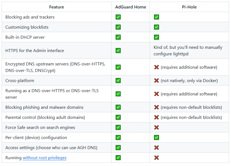
Task: Click Pi-Hole red cross for Parental control row
Action: click(156, 117)
